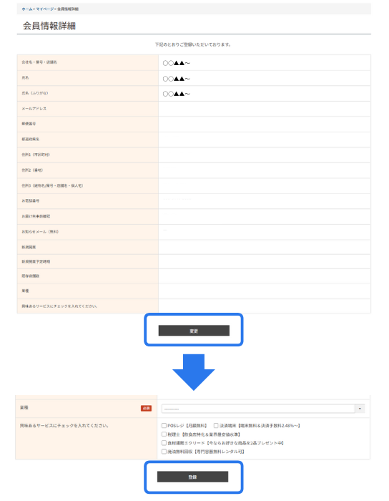Click the ホーム breadcrumb link
The image size is (389, 501).
click(27, 9)
